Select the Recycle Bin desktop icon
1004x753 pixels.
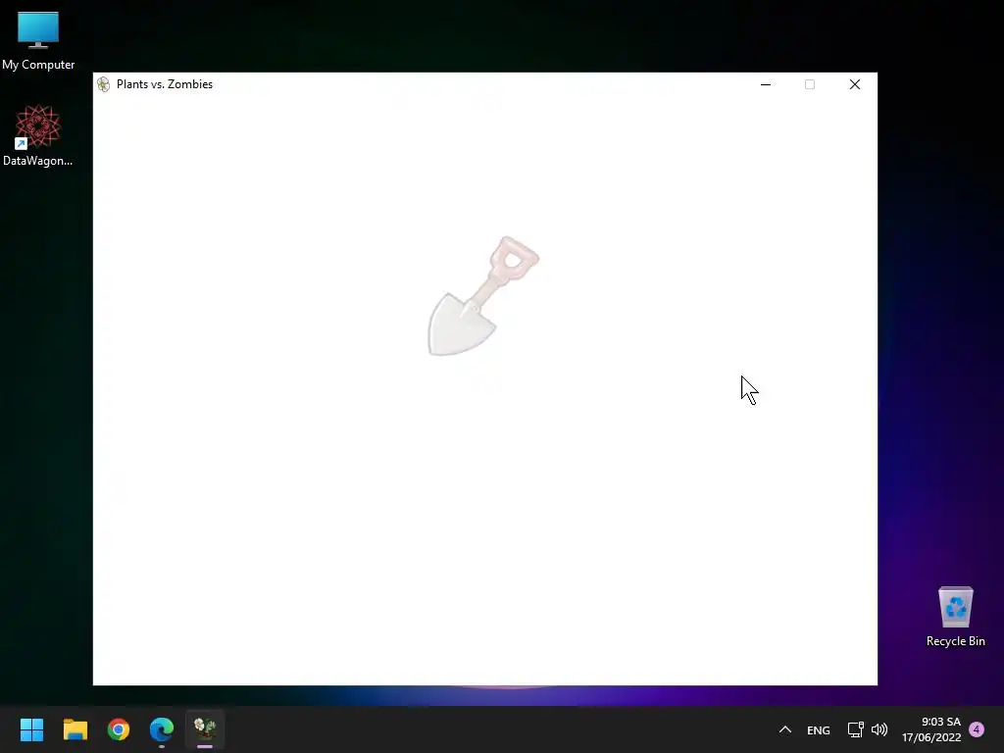tap(955, 617)
